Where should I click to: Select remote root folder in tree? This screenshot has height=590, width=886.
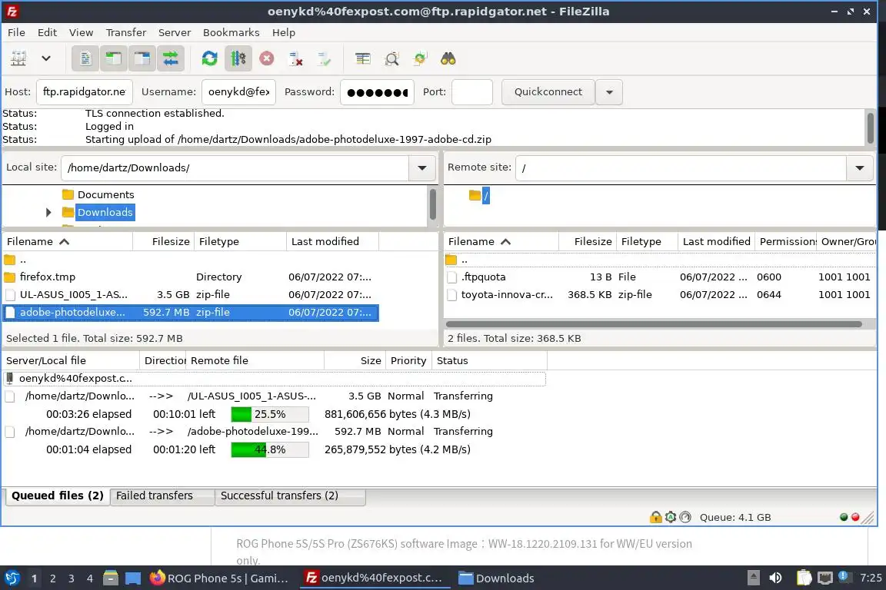(x=485, y=196)
